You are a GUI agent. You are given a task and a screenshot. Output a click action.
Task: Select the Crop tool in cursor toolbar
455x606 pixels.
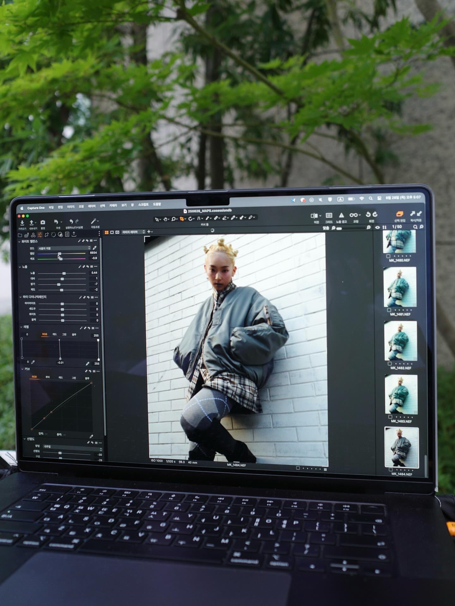click(x=182, y=219)
